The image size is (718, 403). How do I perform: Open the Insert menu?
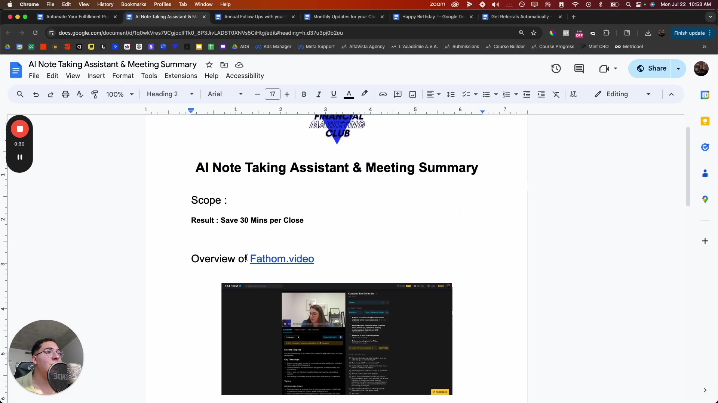(x=96, y=76)
